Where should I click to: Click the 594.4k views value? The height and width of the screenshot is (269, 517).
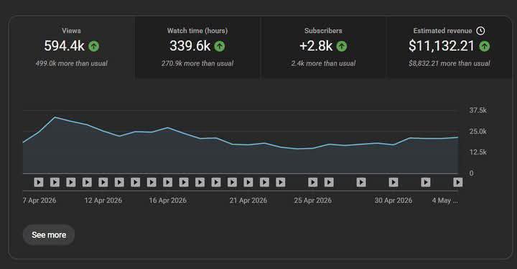coord(65,46)
